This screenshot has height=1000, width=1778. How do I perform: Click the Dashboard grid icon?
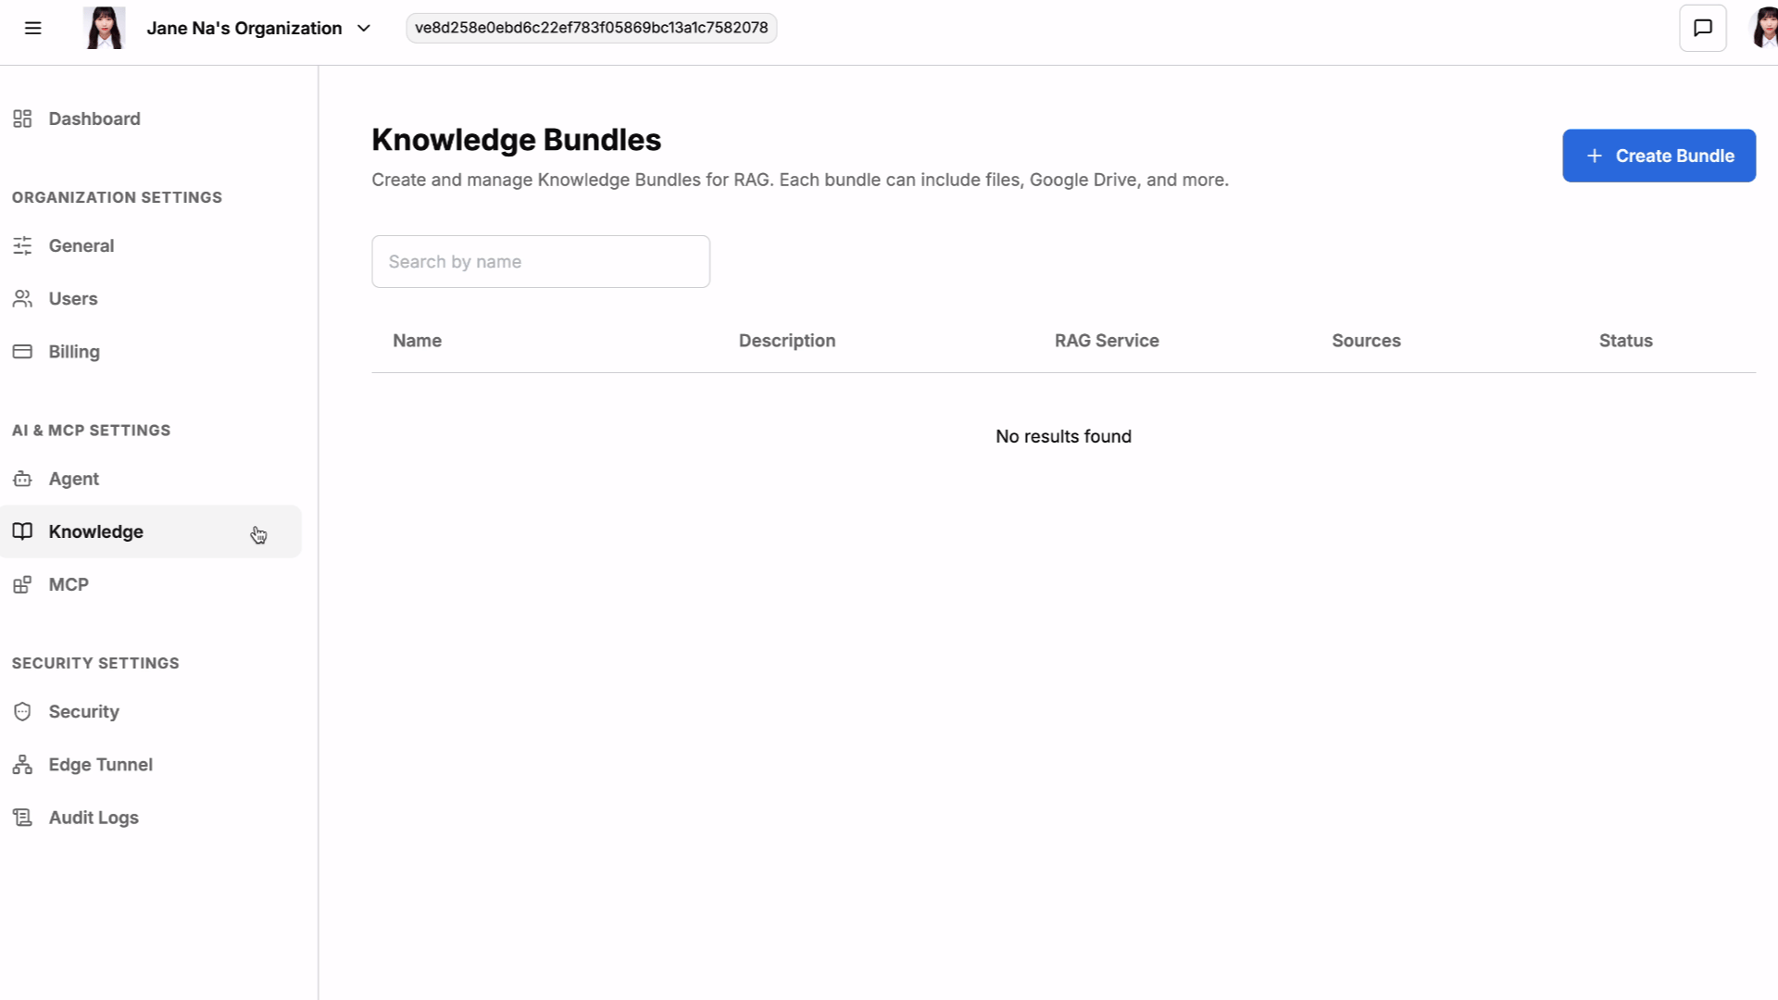(x=22, y=119)
